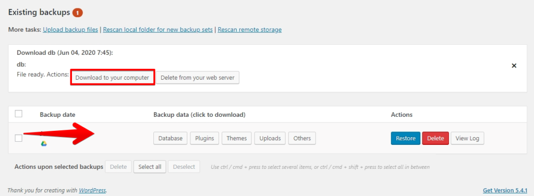
Task: Download the Database backup data
Action: [x=171, y=139]
